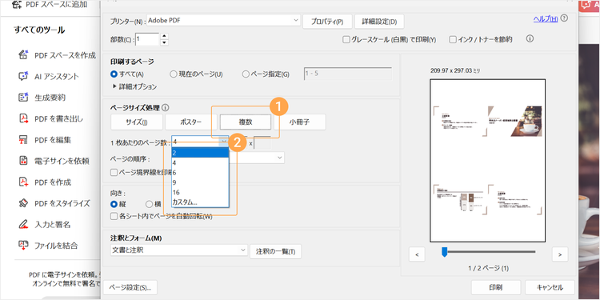
Task: Select 縦 orientation radio button
Action: 114,203
